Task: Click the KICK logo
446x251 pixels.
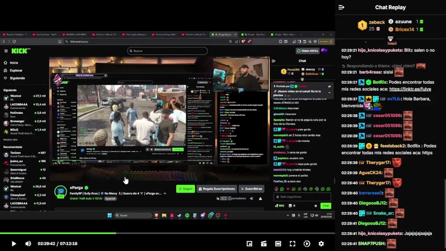Action: click(x=21, y=51)
